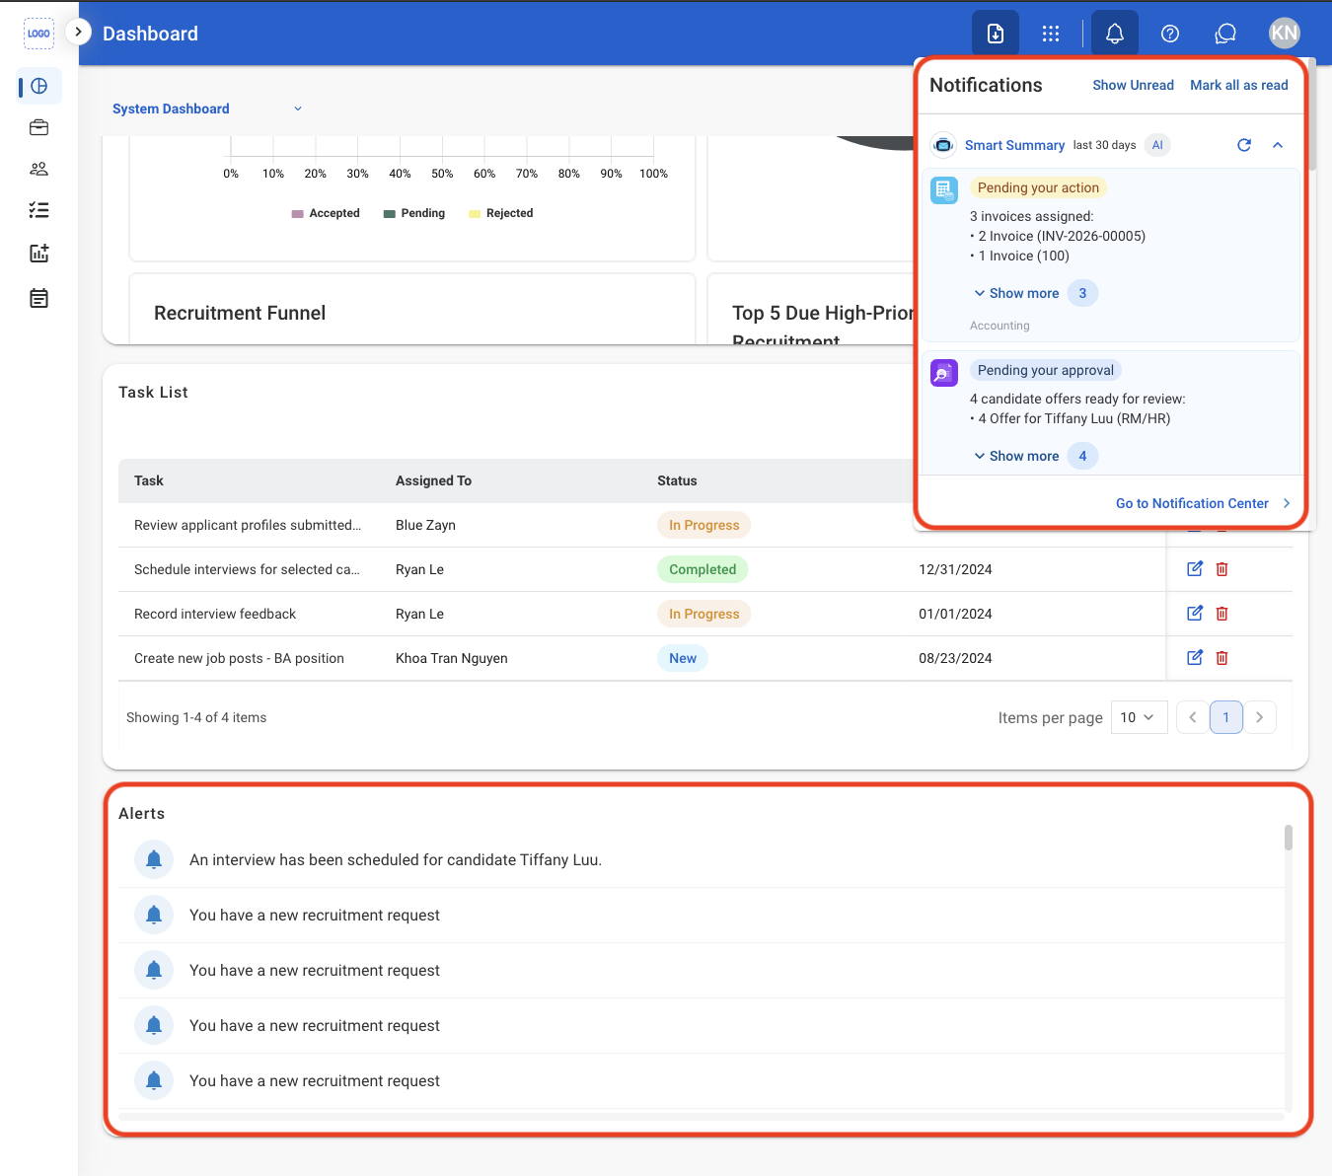Click the logo in top corner
1332x1176 pixels.
pos(38,33)
